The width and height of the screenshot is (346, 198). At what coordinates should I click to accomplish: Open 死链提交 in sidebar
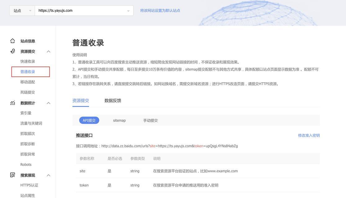point(28,93)
